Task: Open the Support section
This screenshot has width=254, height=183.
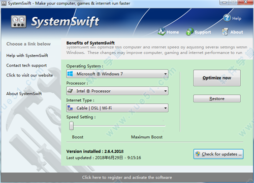Action: (x=203, y=32)
